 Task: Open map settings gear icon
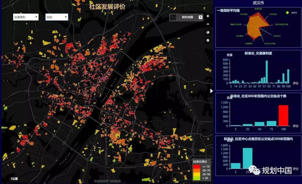(208, 40)
